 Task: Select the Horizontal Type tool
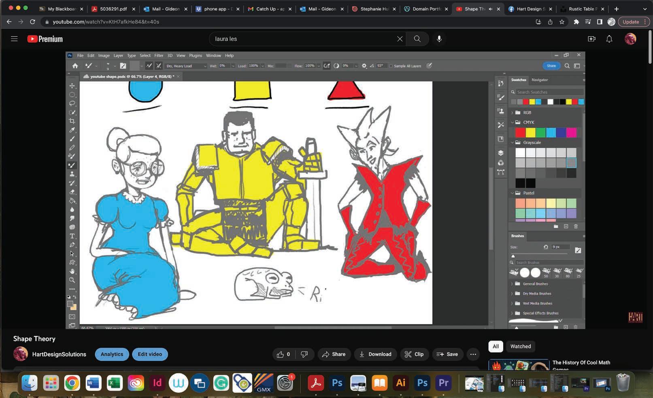72,236
